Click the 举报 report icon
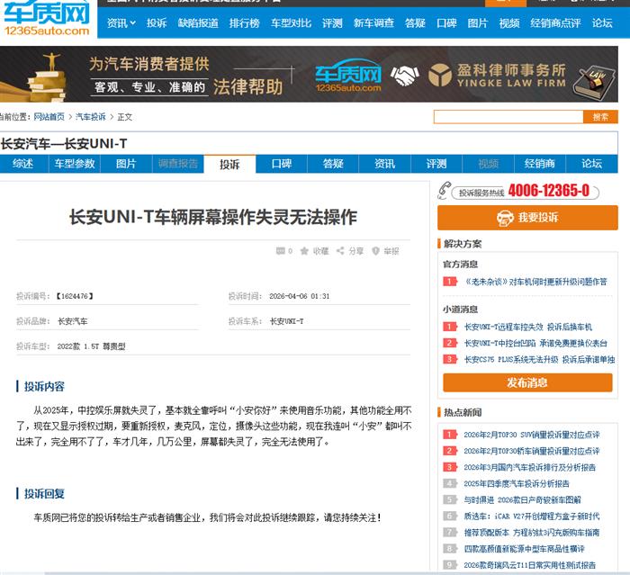 (x=377, y=252)
